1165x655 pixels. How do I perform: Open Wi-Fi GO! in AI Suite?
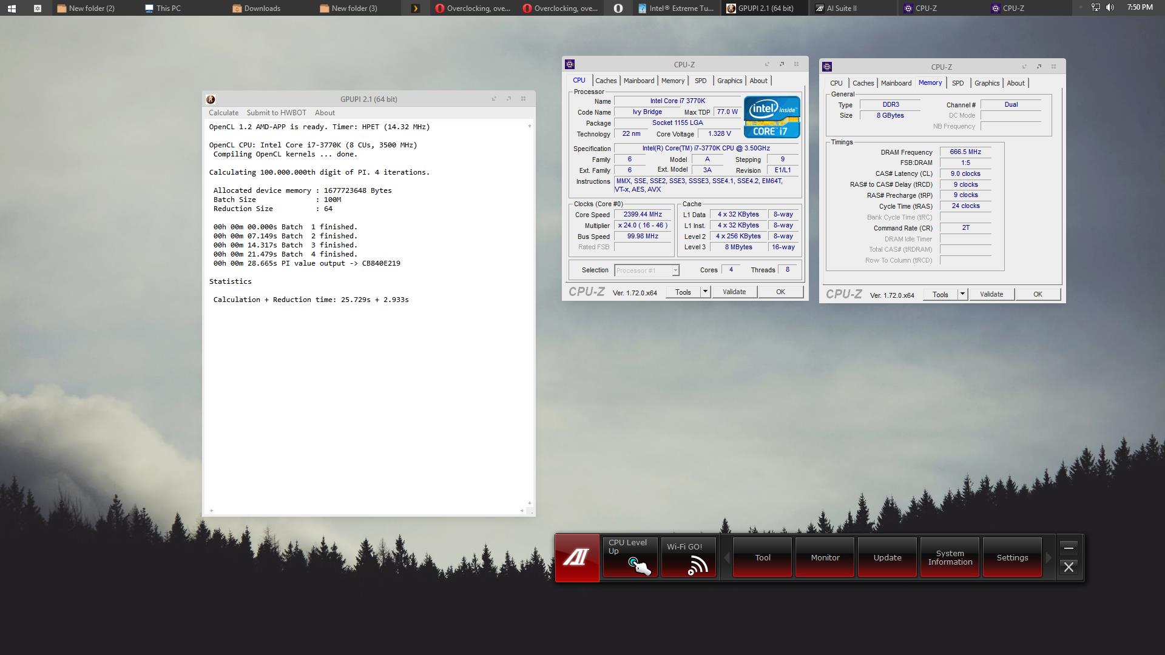pos(688,557)
